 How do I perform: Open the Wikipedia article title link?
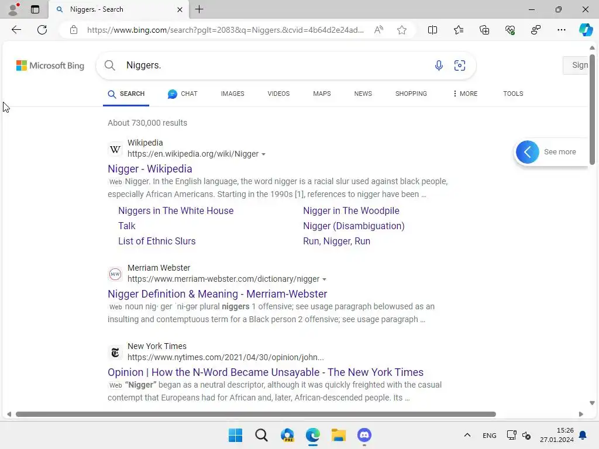click(150, 169)
